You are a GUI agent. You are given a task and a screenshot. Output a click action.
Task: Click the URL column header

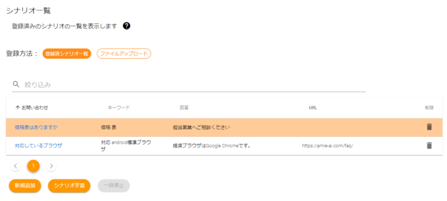tap(313, 108)
